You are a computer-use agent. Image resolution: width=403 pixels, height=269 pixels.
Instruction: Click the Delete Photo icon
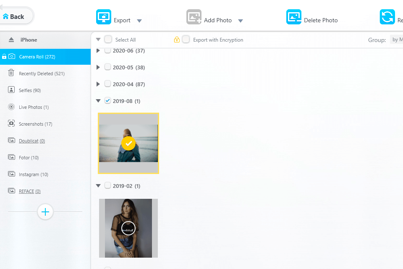coord(294,17)
